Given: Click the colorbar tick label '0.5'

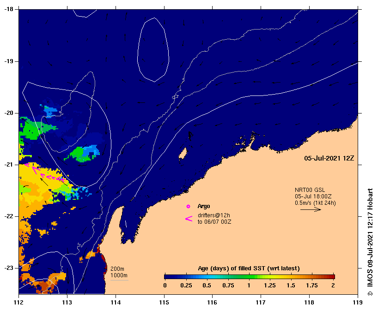Looking at the screenshot, I should (207, 286).
